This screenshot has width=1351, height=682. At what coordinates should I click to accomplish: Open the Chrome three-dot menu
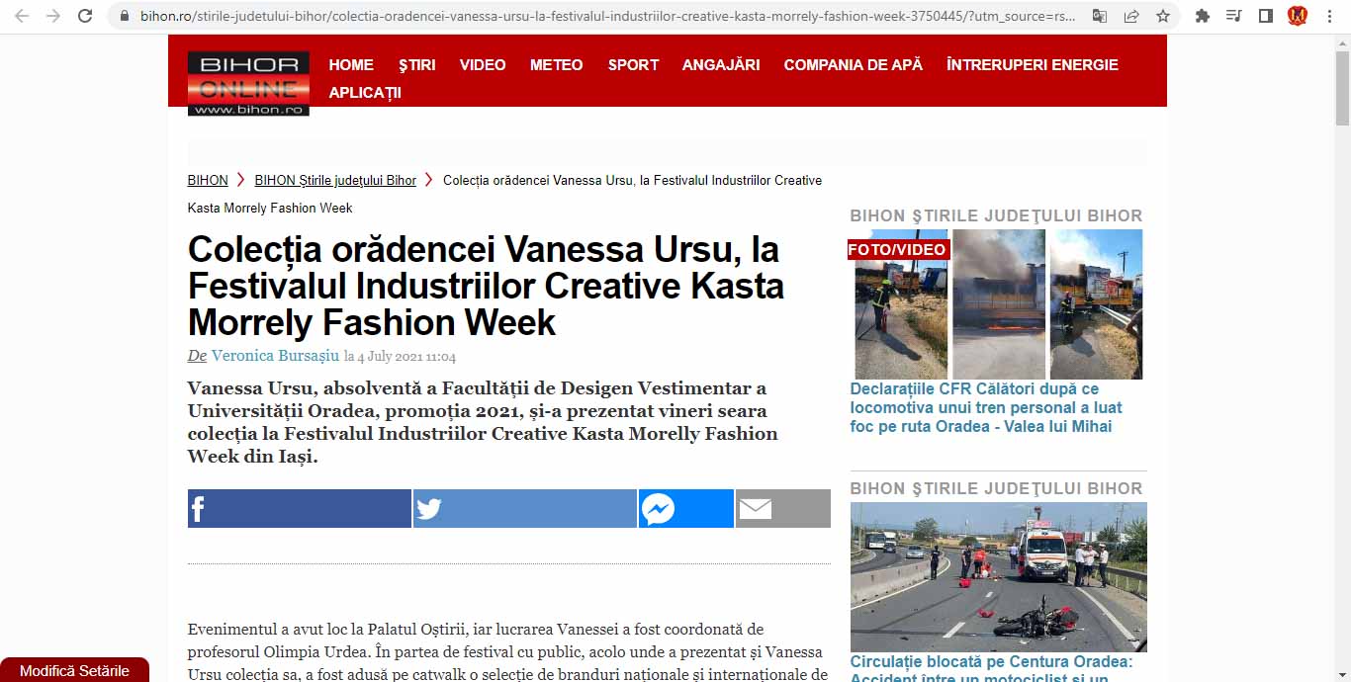(x=1329, y=16)
